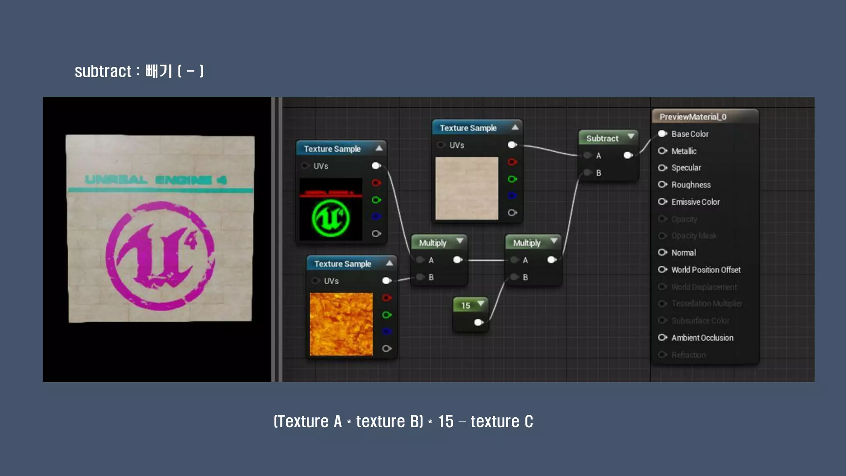This screenshot has height=476, width=846.
Task: Expand the Subtract node with its arrow
Action: 631,136
